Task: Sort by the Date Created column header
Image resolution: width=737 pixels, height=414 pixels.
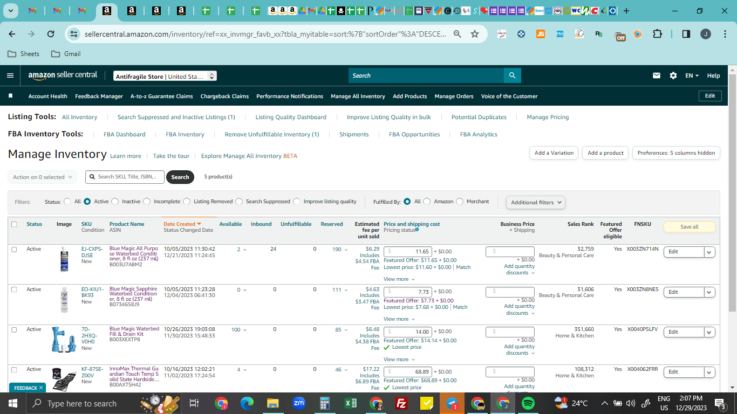Action: point(182,224)
